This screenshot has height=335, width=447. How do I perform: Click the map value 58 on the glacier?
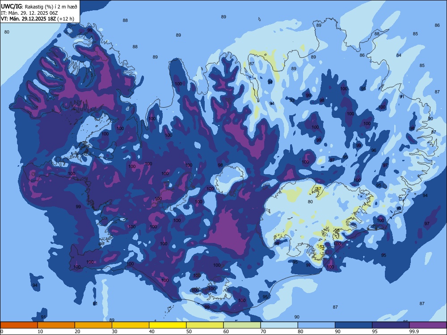coord(337,230)
